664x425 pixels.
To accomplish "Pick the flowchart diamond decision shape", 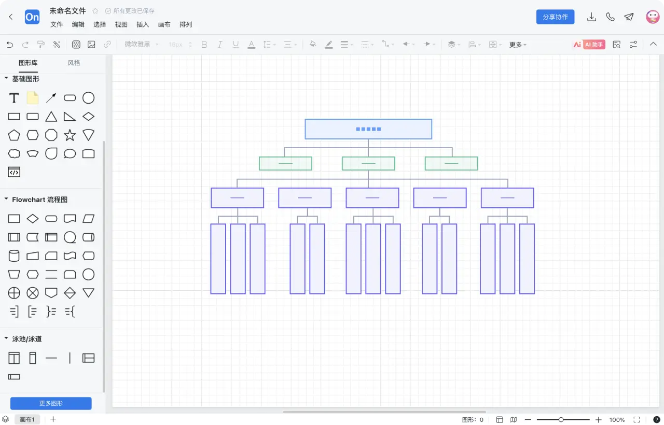I will pos(33,219).
